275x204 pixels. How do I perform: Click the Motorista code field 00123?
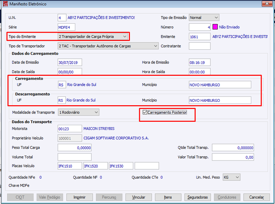[x=70, y=129]
